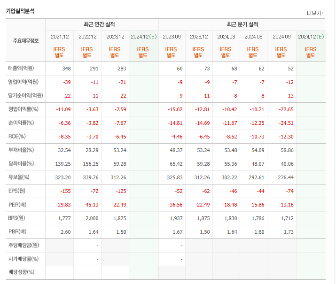The width and height of the screenshot is (336, 284).
Task: Click the PER(배) row label
Action: (17, 205)
